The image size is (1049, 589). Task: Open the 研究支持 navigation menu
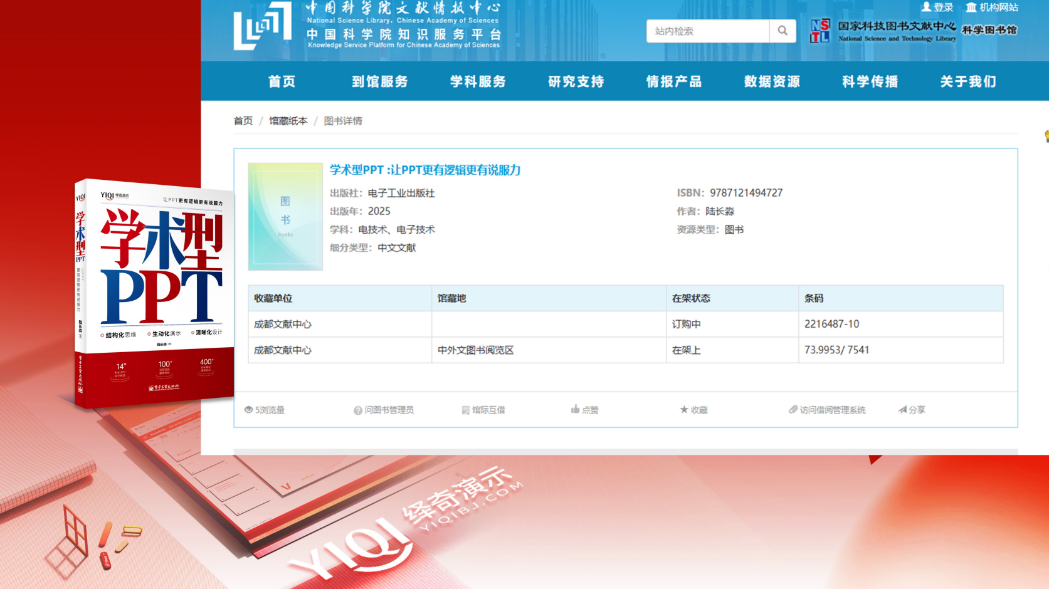click(576, 81)
